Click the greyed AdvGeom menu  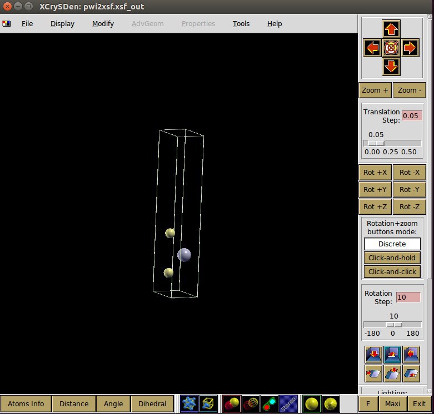tap(147, 24)
